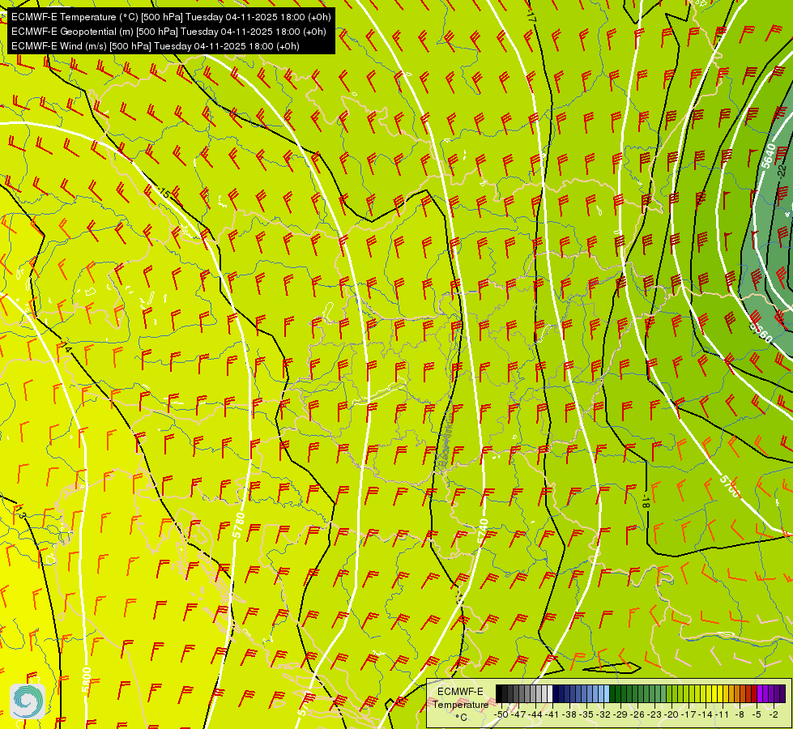Click the -17 tick on the temperature legend
Screen dimensions: 793x729
689,714
